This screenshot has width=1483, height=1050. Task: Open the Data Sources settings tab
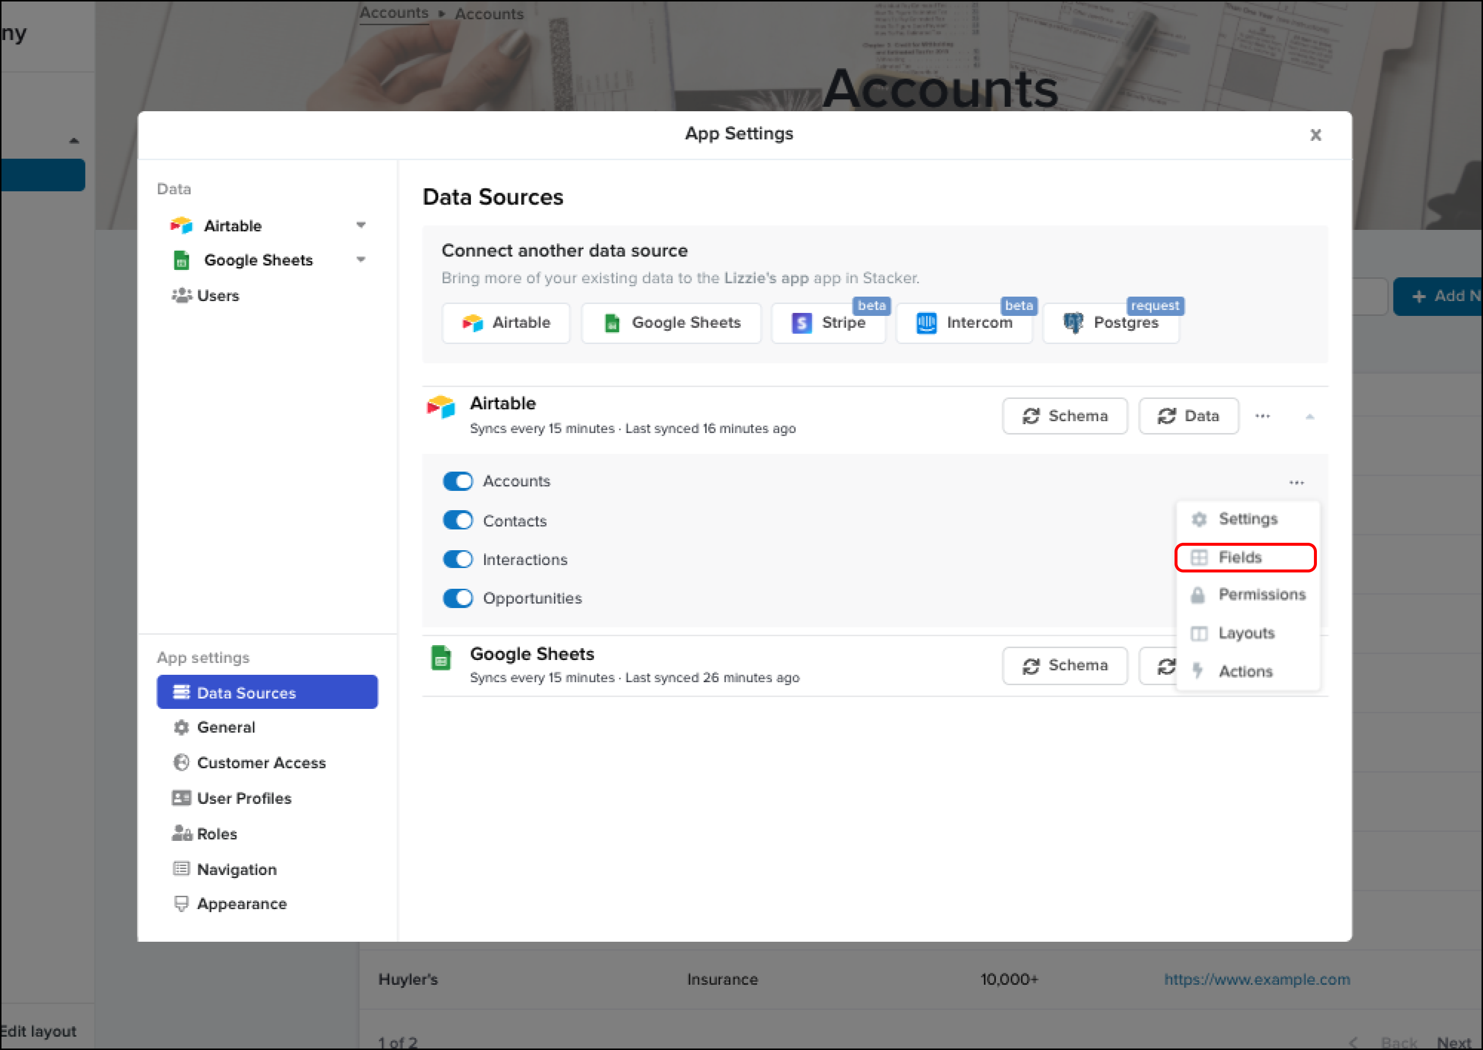267,693
